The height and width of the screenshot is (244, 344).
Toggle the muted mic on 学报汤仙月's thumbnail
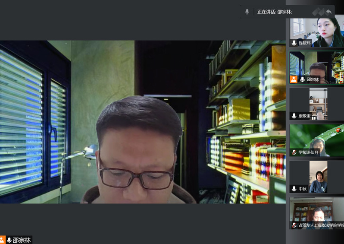tap(294, 152)
